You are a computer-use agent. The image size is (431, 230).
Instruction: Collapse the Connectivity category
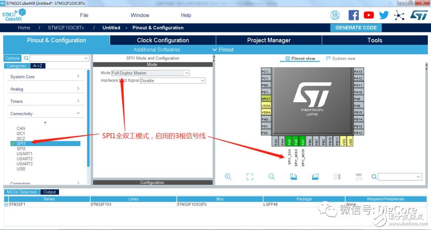click(45, 114)
